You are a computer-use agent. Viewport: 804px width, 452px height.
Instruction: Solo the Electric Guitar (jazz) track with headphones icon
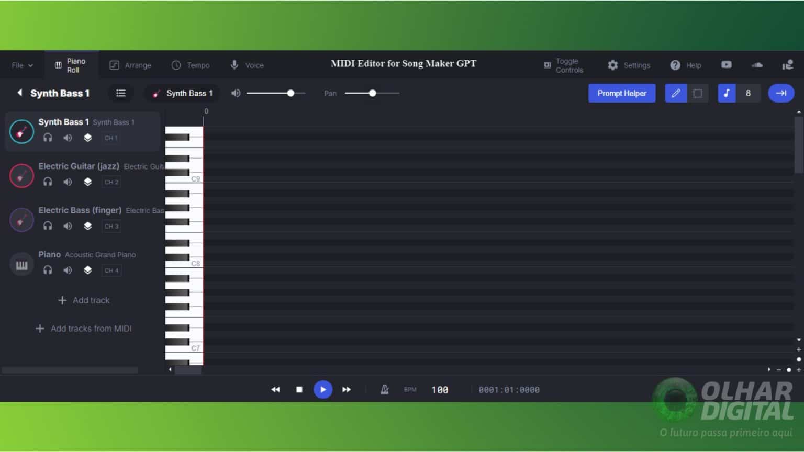point(48,182)
